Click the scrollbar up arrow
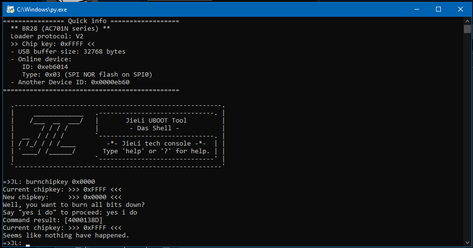This screenshot has width=473, height=248. 467,21
